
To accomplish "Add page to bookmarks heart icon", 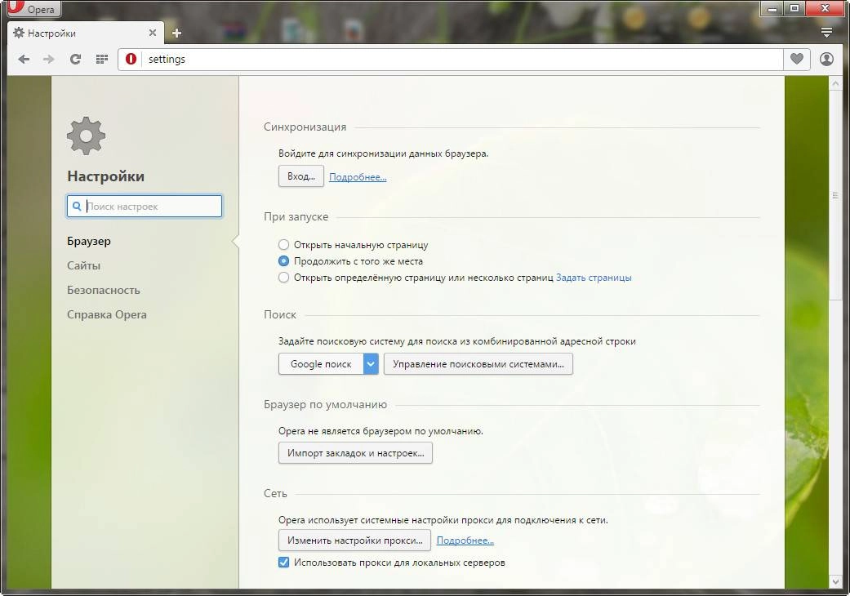I will click(x=796, y=59).
